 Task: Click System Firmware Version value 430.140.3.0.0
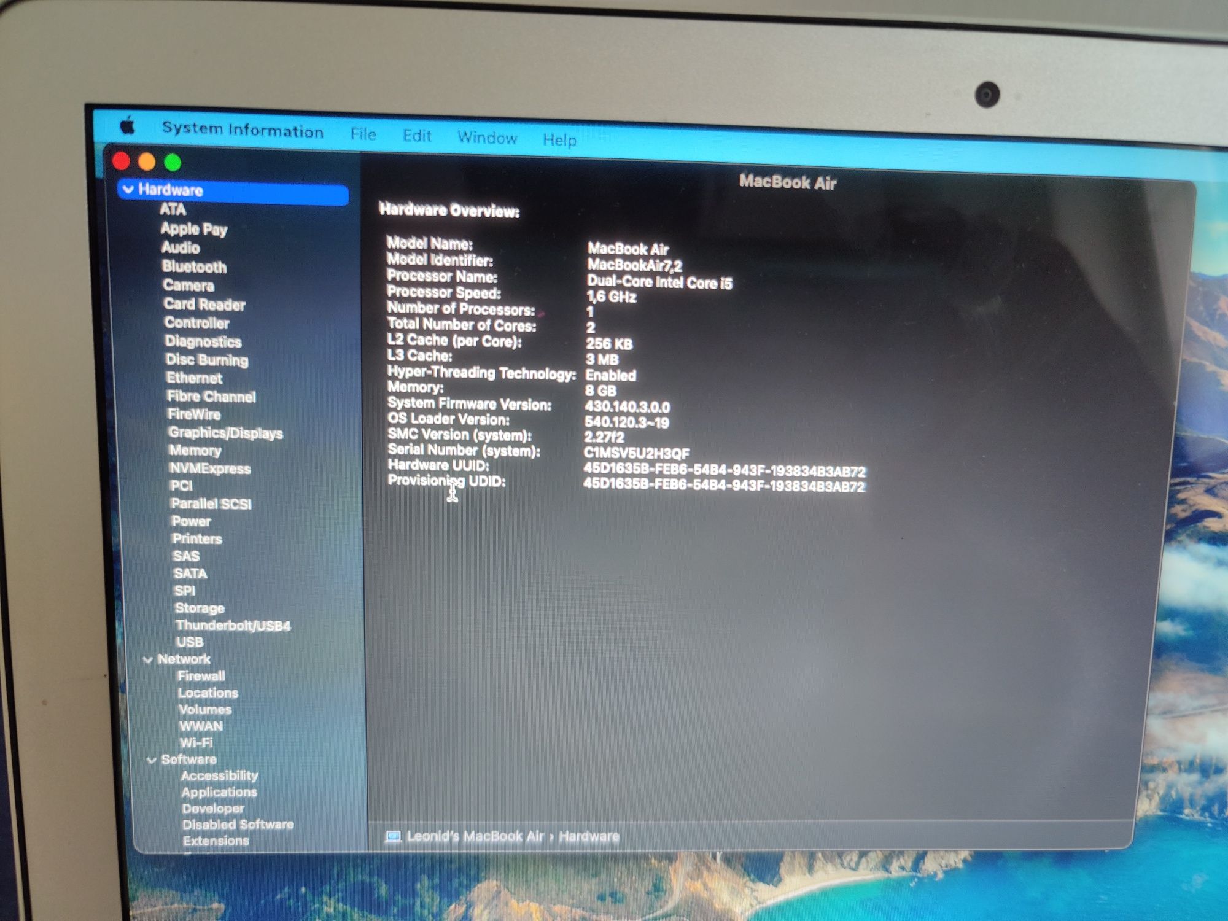627,406
